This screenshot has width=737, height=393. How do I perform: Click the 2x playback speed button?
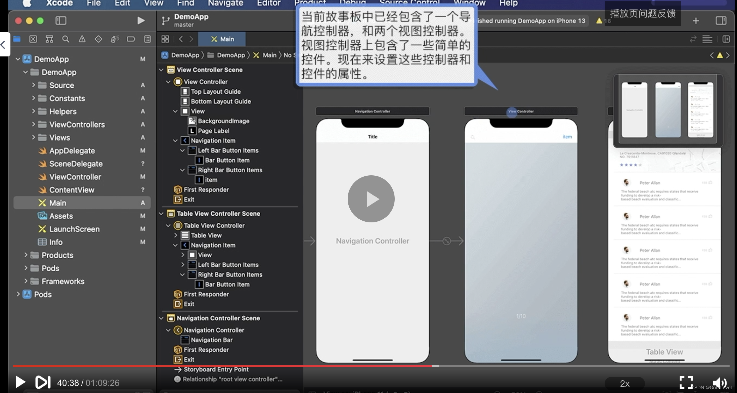(625, 383)
